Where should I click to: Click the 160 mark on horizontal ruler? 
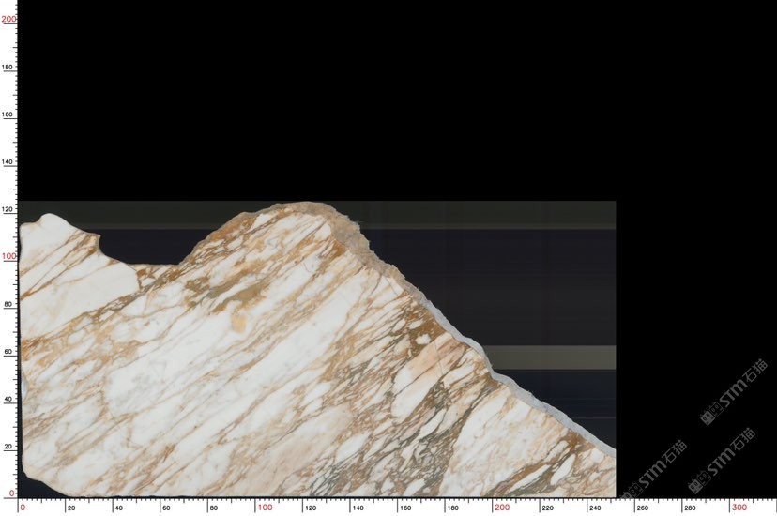click(404, 508)
